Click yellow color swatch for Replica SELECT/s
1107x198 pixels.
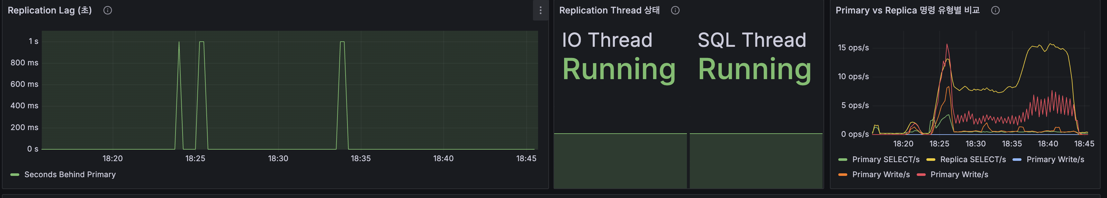(x=931, y=160)
